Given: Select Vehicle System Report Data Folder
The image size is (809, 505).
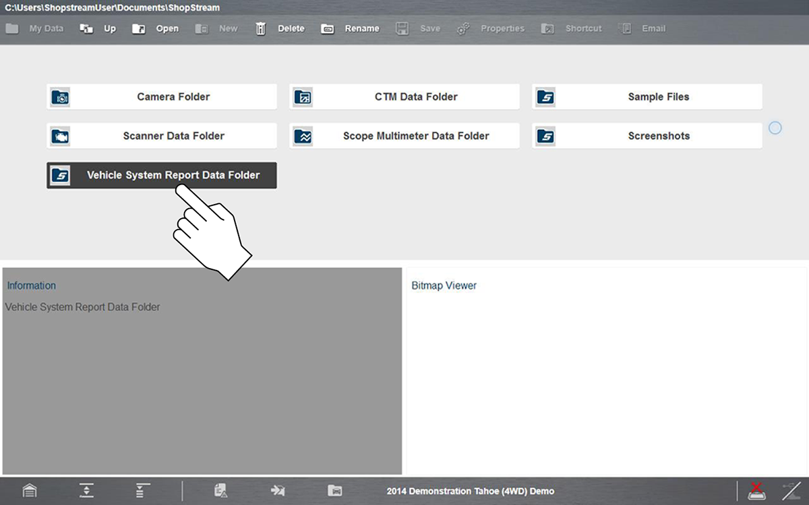Looking at the screenshot, I should 162,175.
